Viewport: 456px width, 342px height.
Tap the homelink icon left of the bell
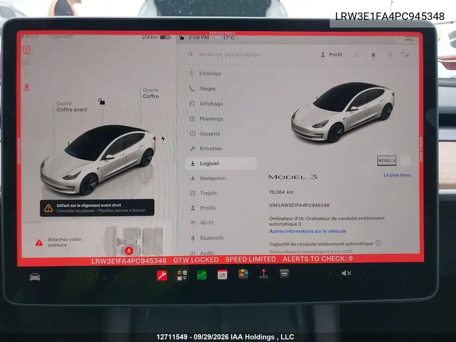[x=357, y=55]
